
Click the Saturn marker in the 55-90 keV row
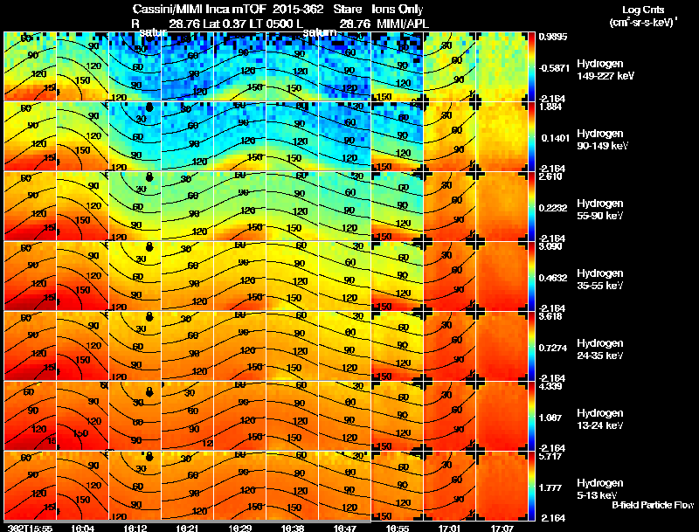(x=149, y=177)
